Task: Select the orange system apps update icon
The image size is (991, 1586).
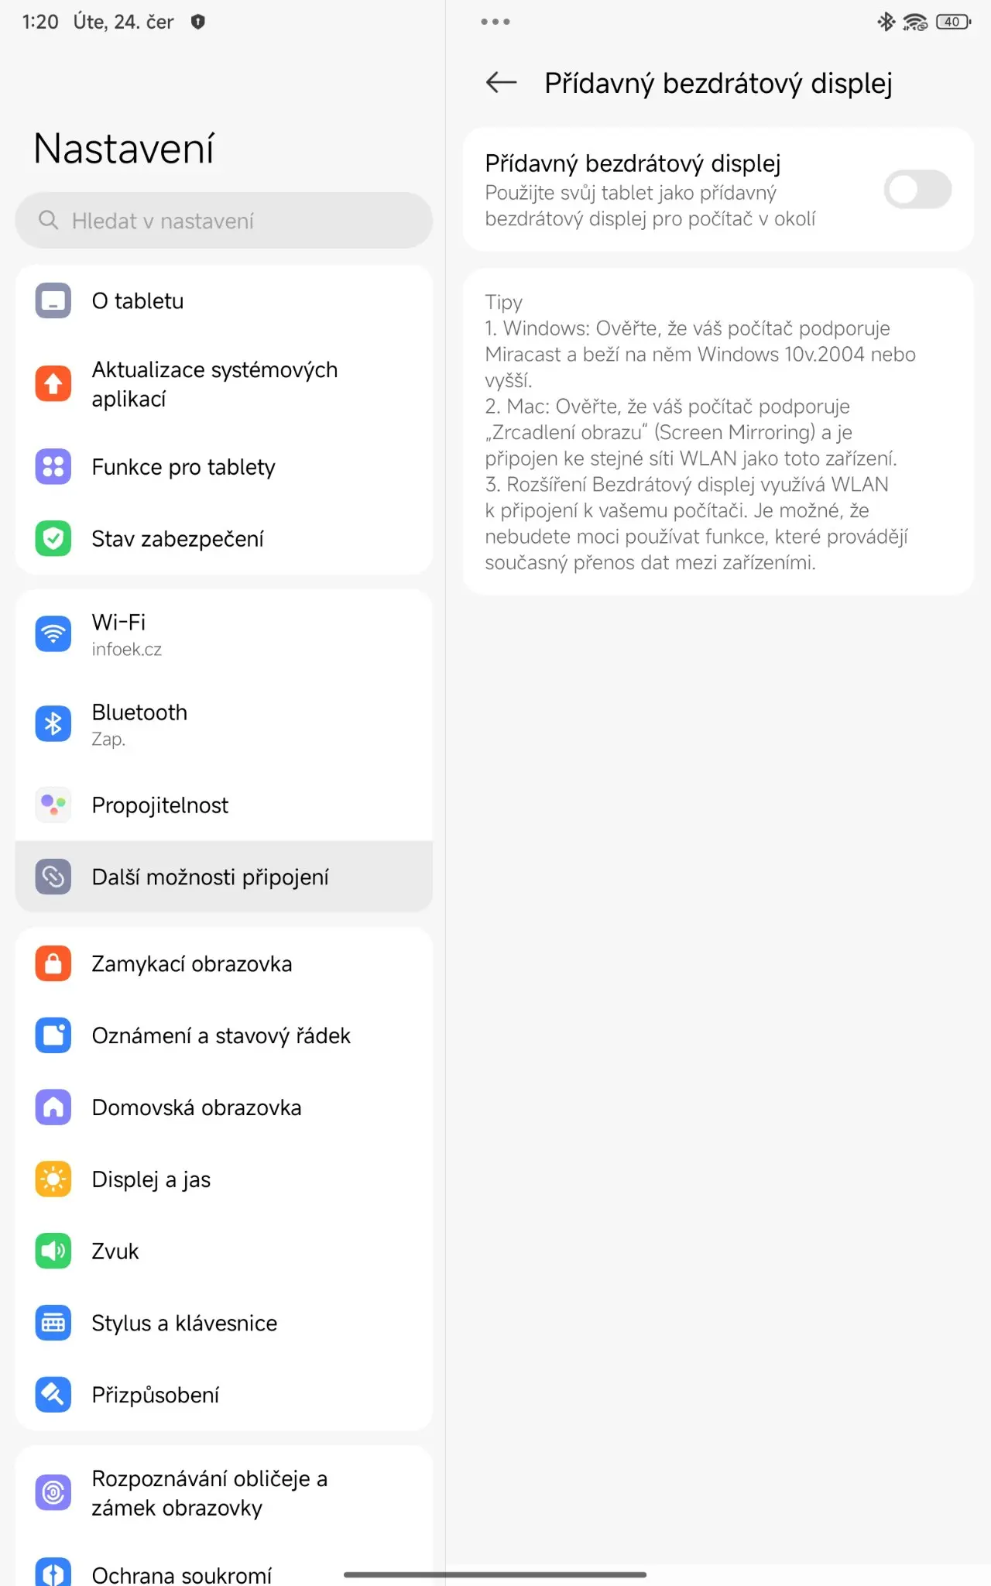Action: click(53, 384)
